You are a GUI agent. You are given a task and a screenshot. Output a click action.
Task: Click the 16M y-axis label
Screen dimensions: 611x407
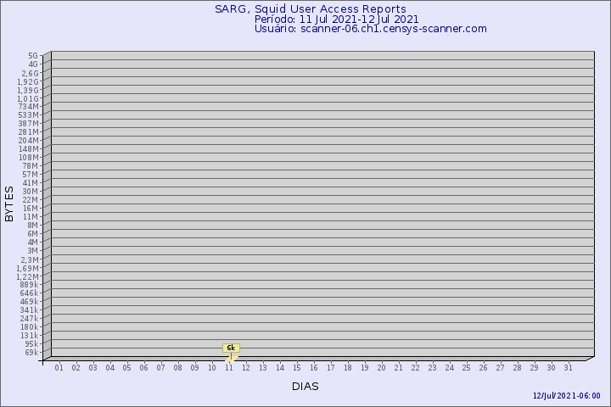(x=31, y=209)
